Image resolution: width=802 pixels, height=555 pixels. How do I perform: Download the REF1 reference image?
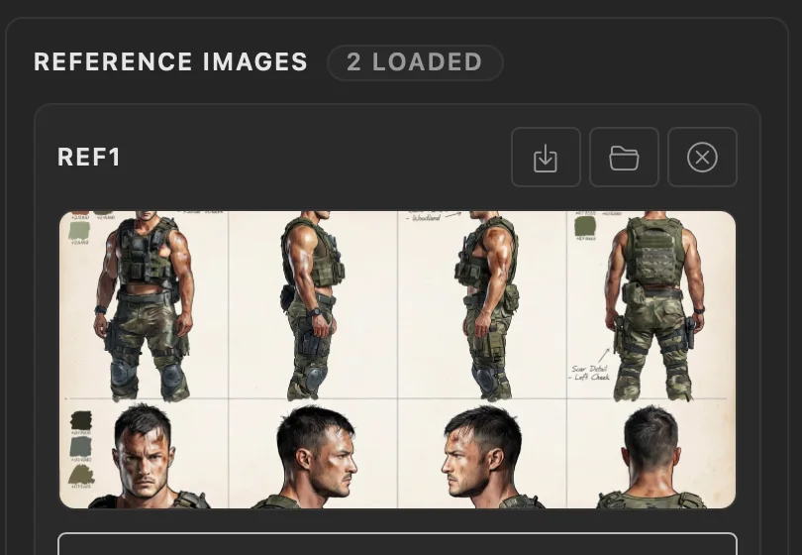(546, 158)
